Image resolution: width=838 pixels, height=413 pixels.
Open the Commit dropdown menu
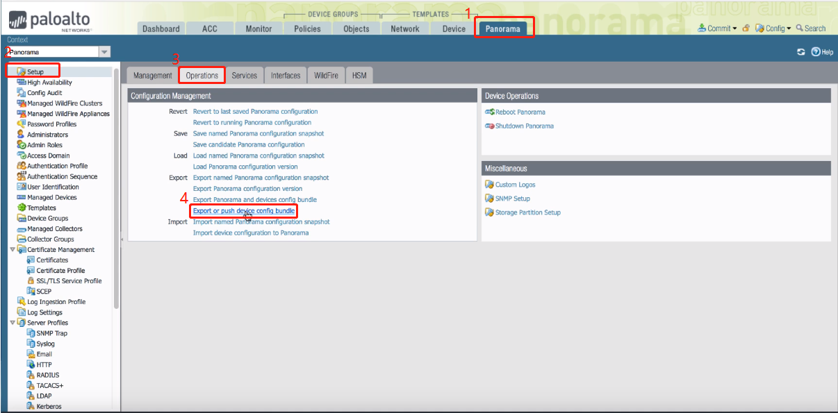pyautogui.click(x=717, y=28)
